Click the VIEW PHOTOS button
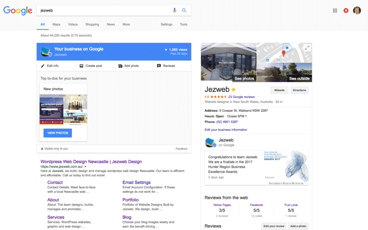 [57, 133]
